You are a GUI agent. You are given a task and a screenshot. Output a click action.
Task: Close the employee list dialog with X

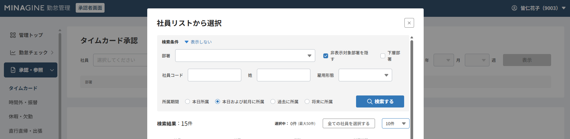[x=409, y=23]
